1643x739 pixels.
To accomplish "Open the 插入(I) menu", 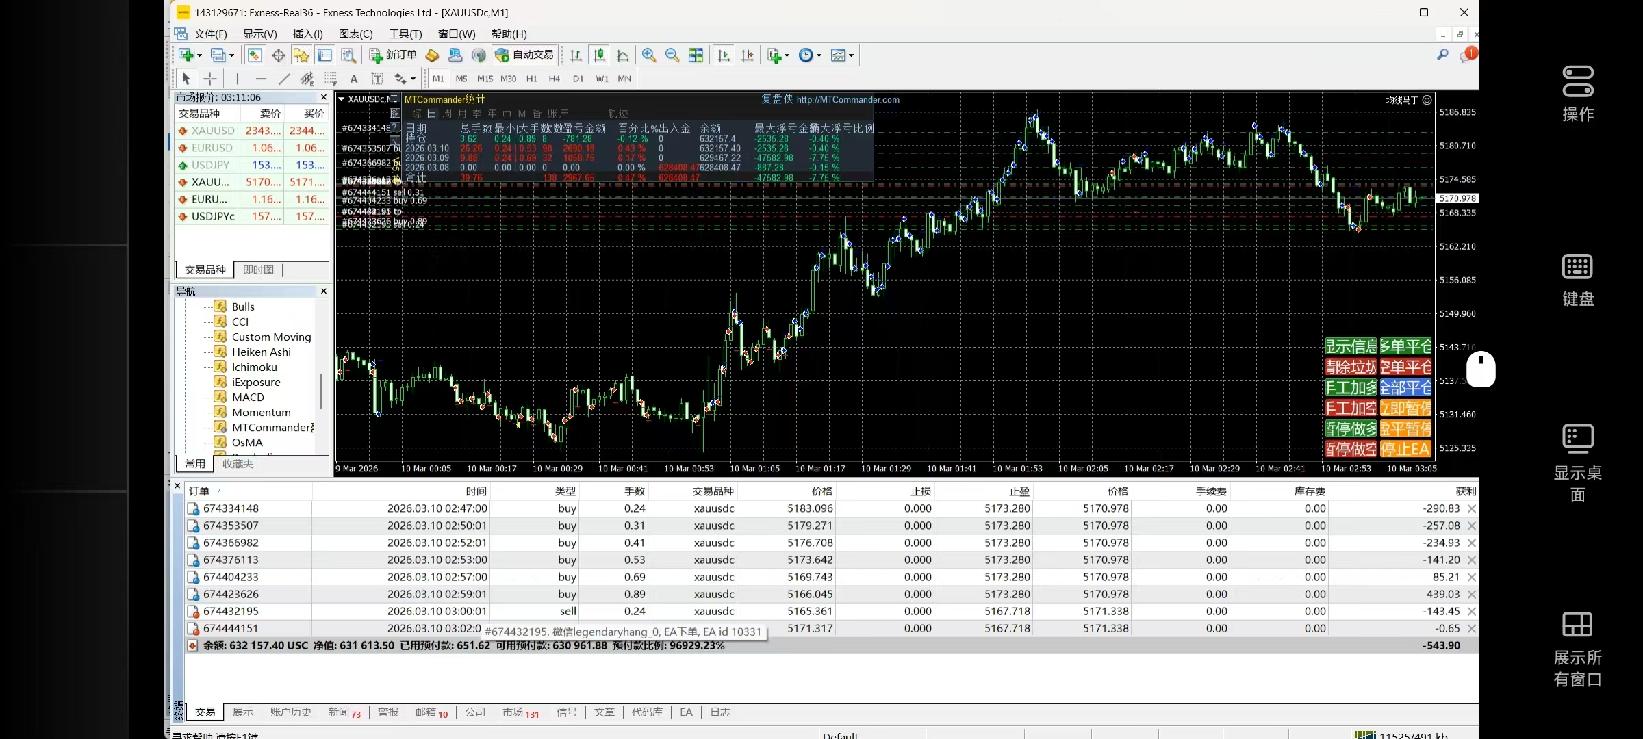I will click(x=307, y=34).
